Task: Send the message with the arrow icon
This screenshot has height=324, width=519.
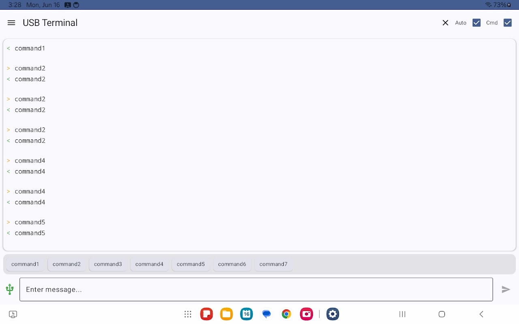Action: pos(506,289)
